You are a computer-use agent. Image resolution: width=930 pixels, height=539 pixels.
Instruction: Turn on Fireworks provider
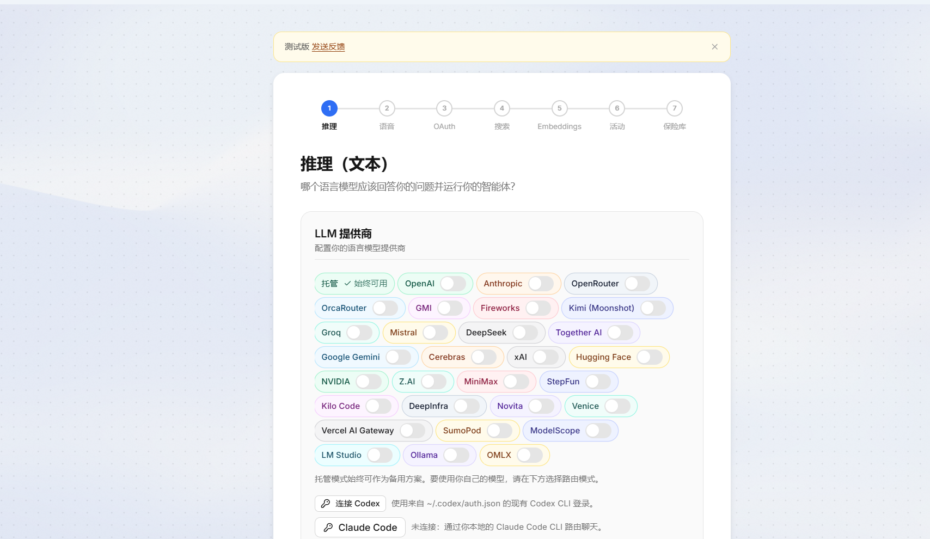[x=539, y=308]
